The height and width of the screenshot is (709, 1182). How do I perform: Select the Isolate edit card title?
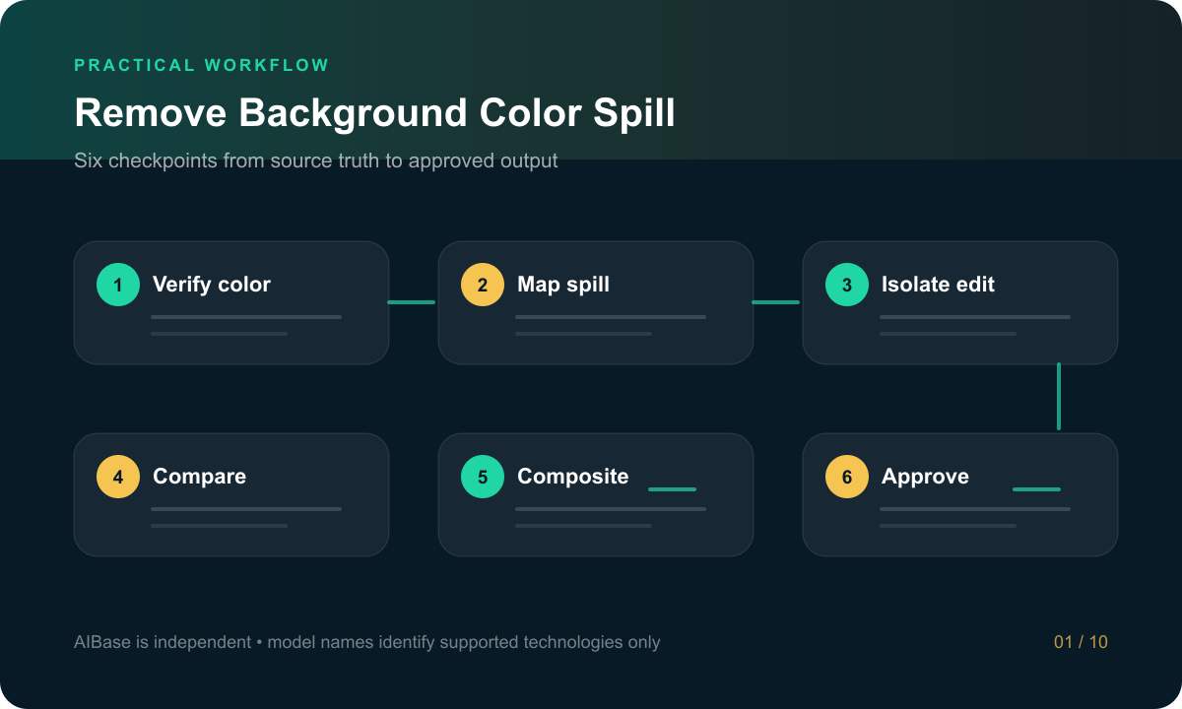click(938, 285)
